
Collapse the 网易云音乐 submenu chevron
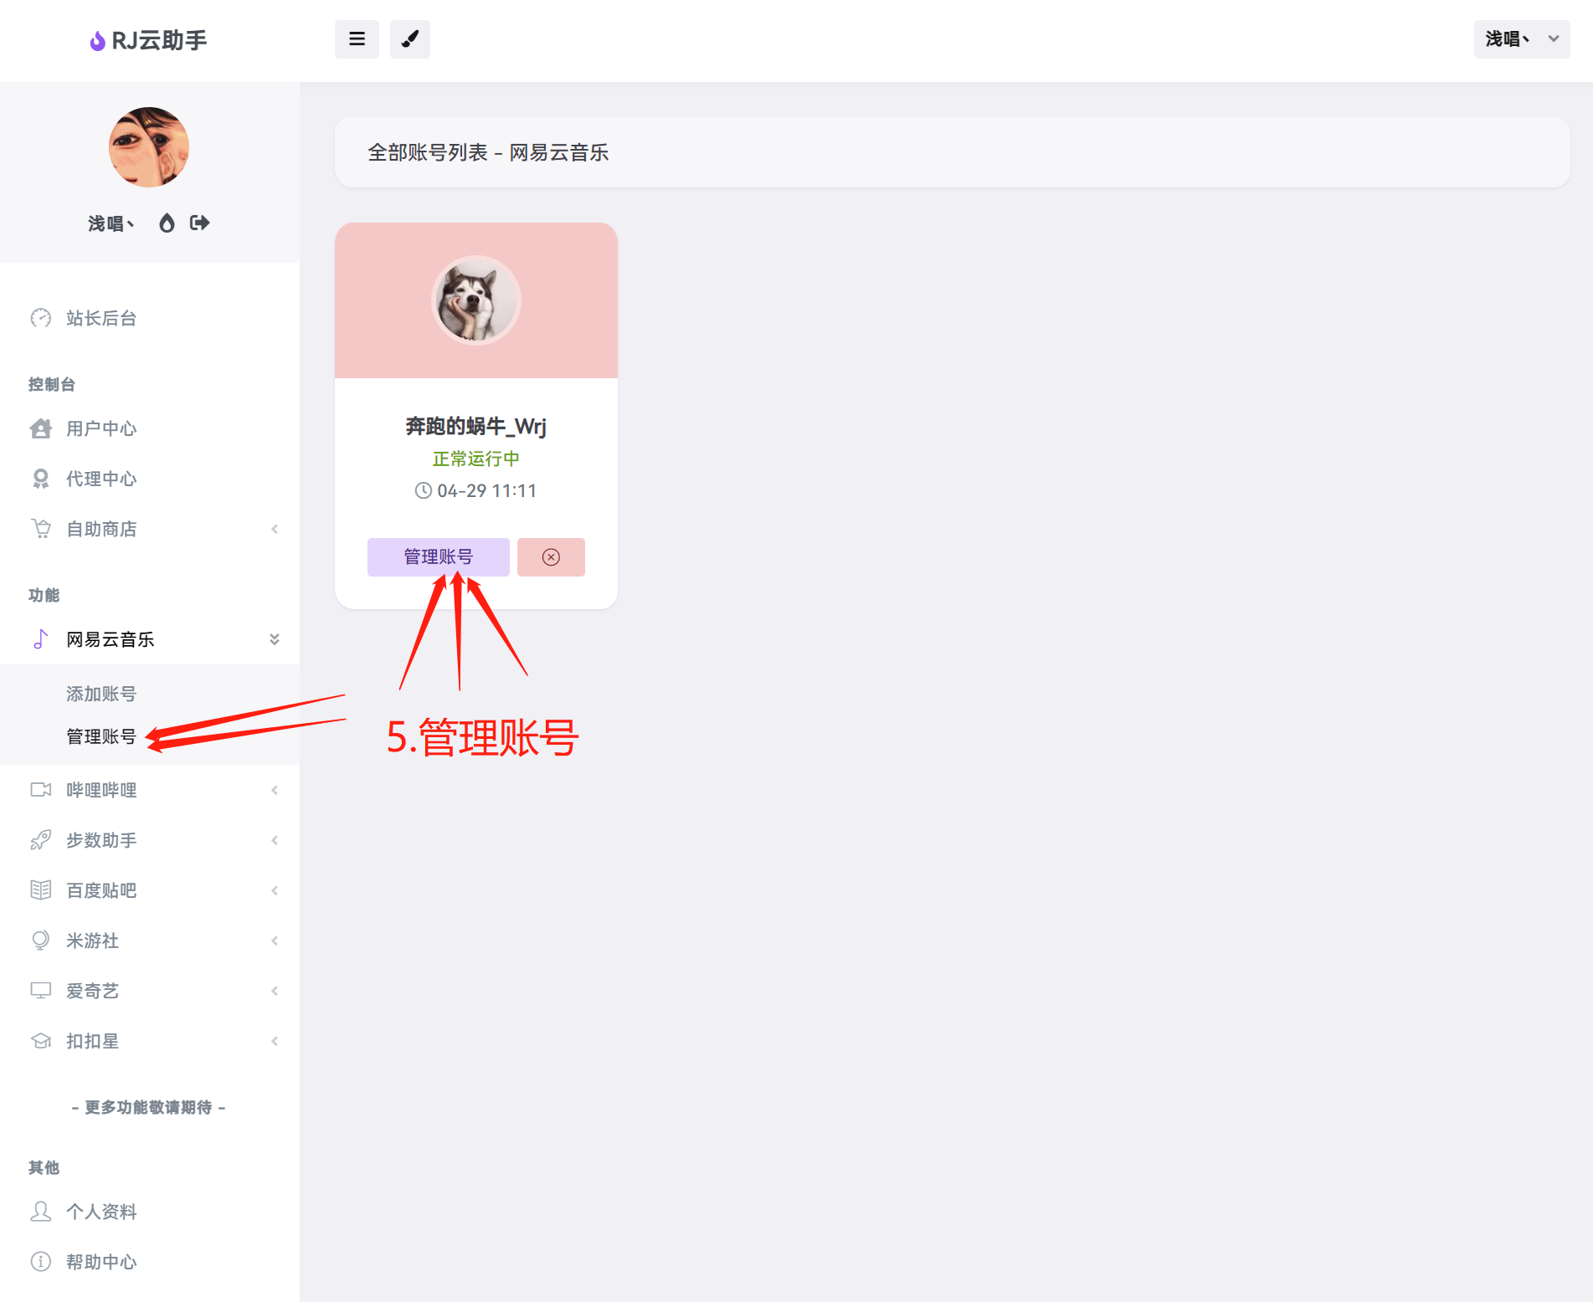tap(275, 639)
